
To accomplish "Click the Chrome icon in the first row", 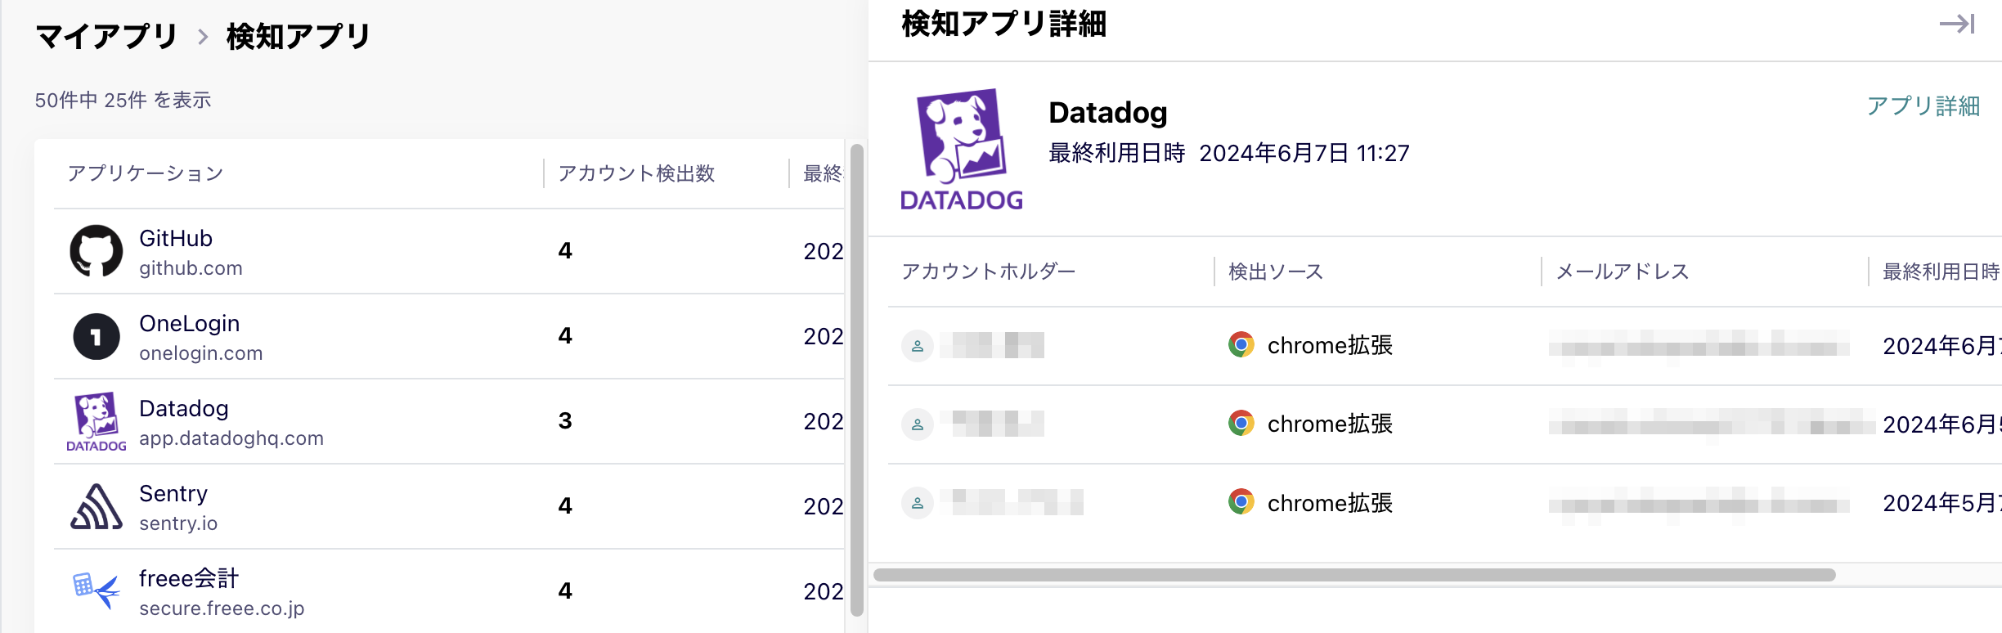I will [x=1241, y=345].
